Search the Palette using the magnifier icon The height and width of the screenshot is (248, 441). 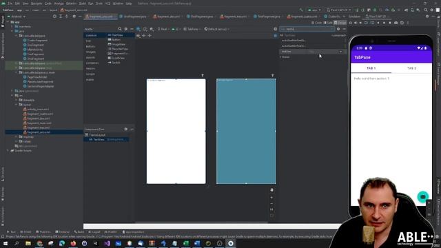[x=120, y=29]
